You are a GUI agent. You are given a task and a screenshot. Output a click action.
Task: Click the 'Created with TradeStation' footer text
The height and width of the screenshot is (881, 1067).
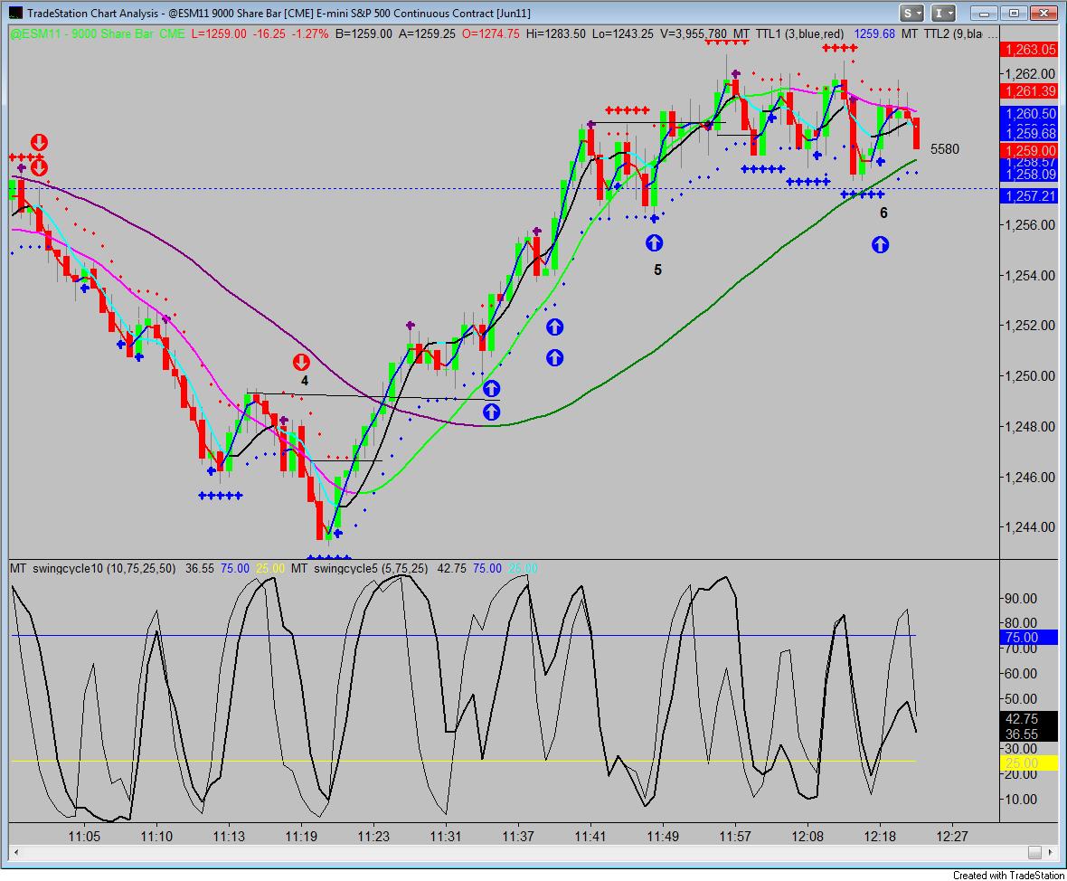point(1008,875)
